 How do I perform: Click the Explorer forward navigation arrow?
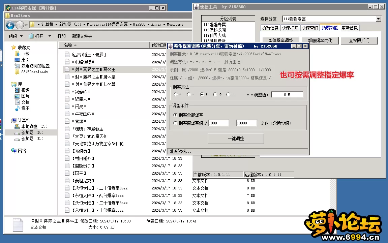(x=20, y=25)
